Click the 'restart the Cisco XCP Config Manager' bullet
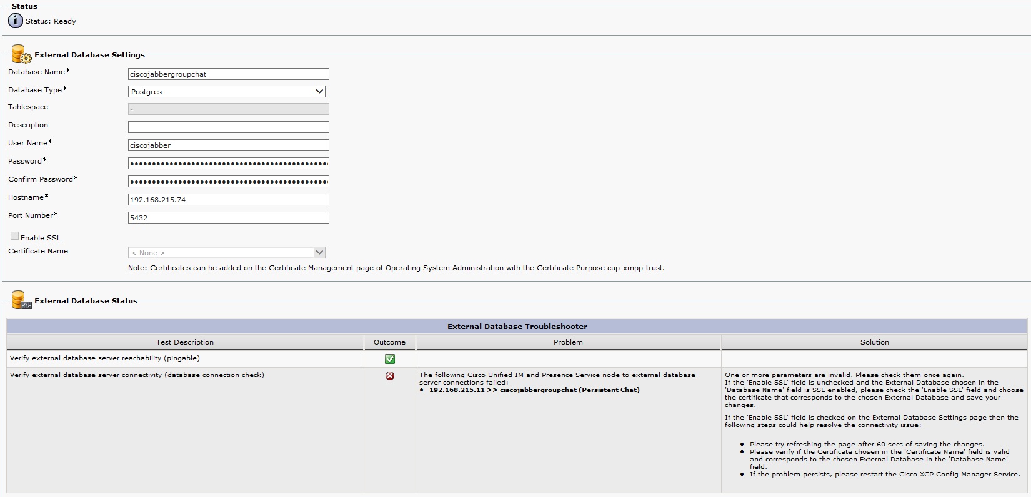Screen dimensions: 1031x497 tap(885, 475)
